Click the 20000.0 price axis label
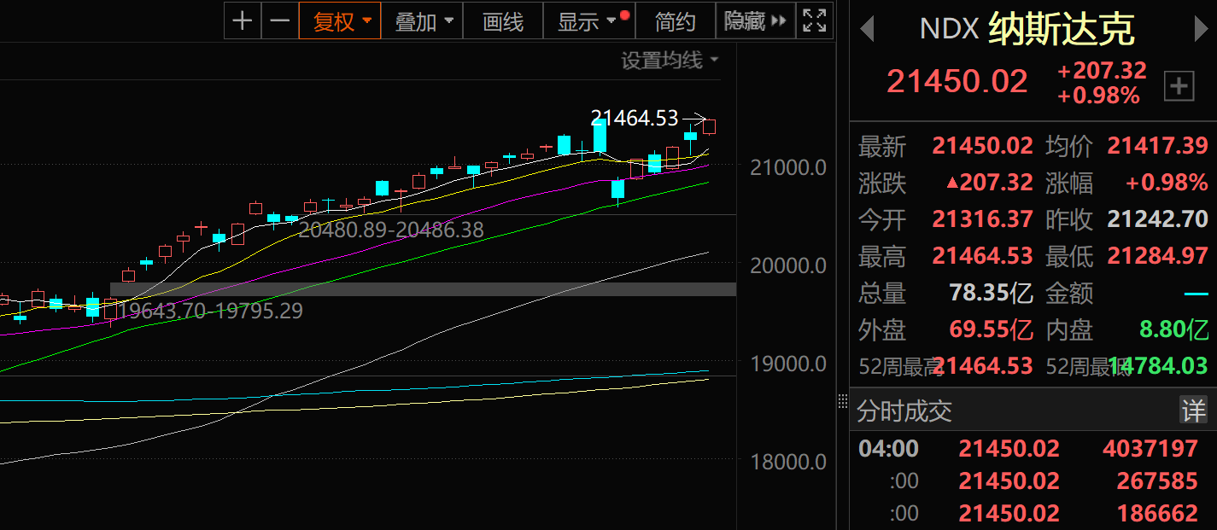 tap(788, 265)
